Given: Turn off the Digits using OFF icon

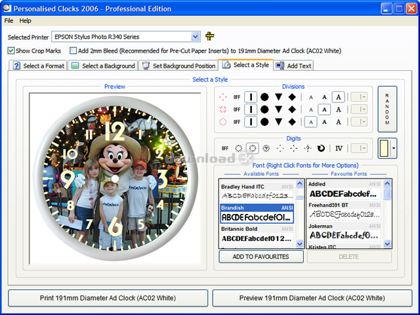Looking at the screenshot, I should [225, 148].
